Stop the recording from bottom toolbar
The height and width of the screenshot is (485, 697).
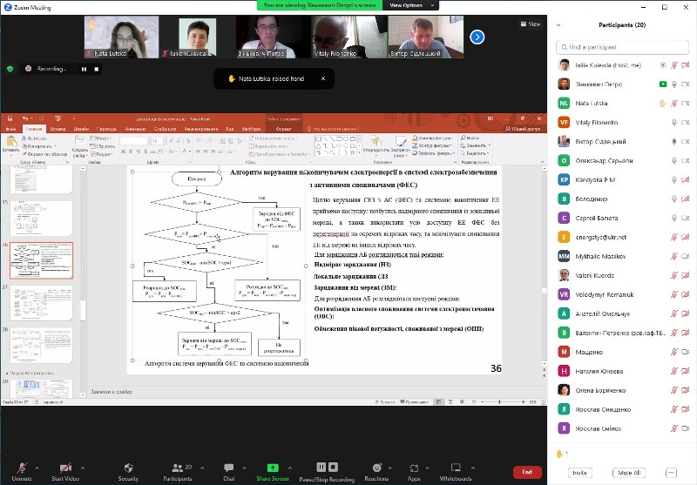(333, 468)
